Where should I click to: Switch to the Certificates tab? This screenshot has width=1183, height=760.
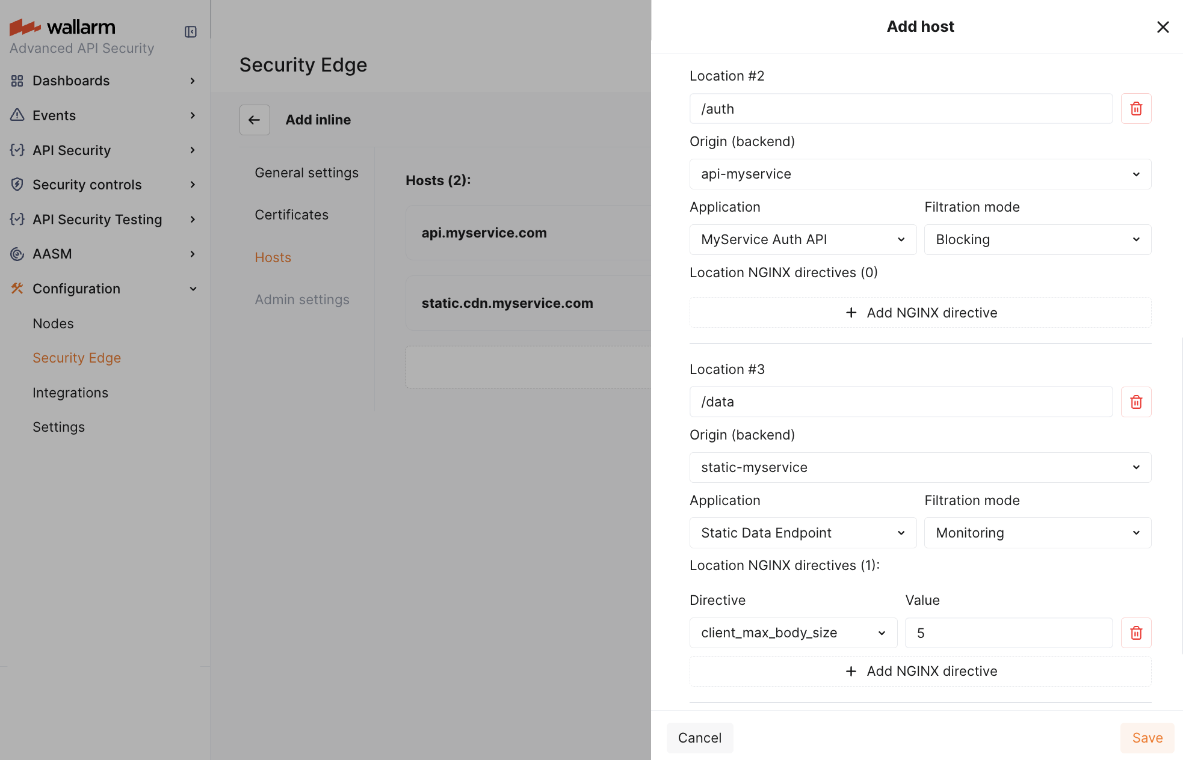[x=291, y=215]
